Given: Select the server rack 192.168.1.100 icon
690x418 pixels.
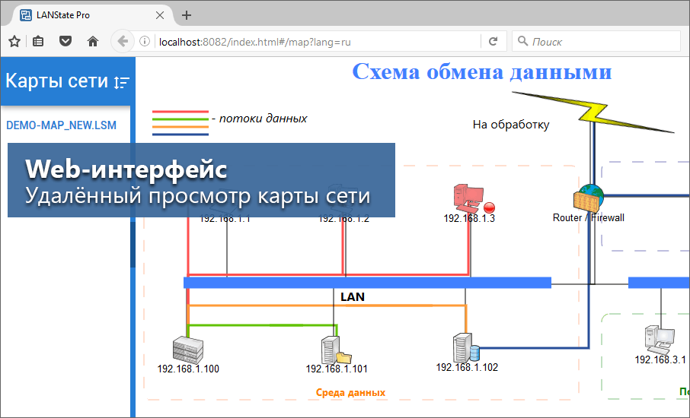Looking at the screenshot, I should click(188, 350).
